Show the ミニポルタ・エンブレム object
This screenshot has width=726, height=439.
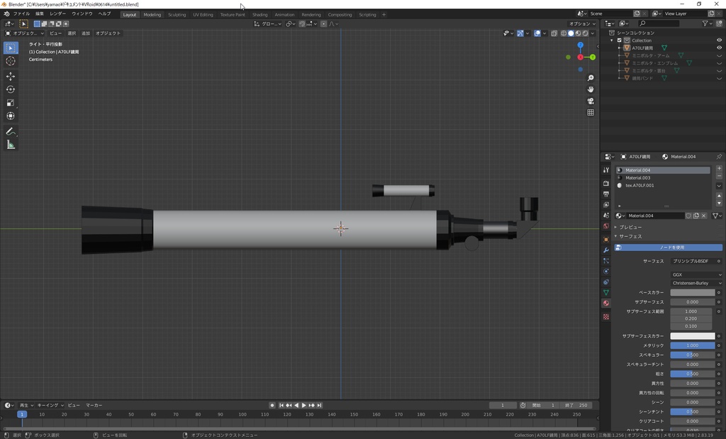[719, 63]
